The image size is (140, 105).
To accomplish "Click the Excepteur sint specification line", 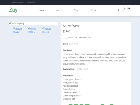I will (x=69, y=99).
